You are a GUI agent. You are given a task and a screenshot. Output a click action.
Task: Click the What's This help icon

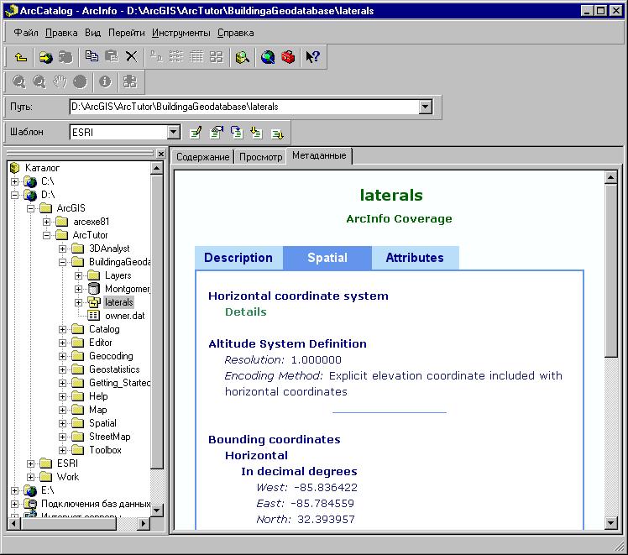(312, 57)
